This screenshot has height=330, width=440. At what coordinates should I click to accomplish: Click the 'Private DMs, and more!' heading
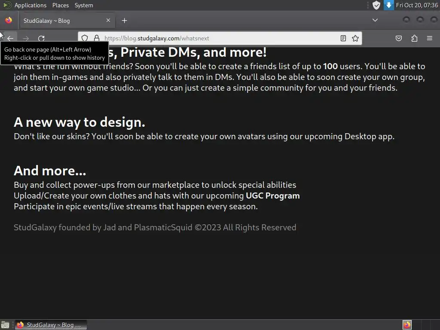(193, 52)
